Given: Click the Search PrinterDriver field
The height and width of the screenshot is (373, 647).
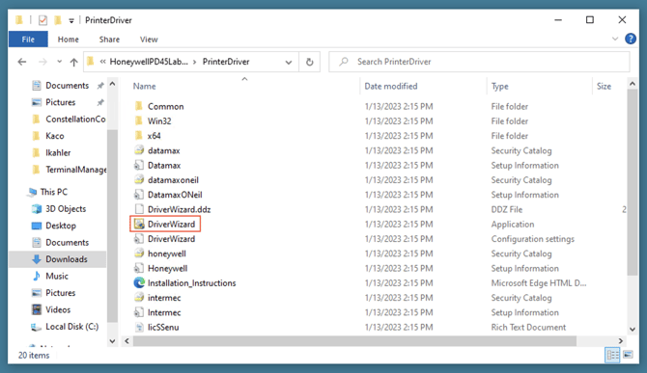Looking at the screenshot, I should [x=479, y=62].
